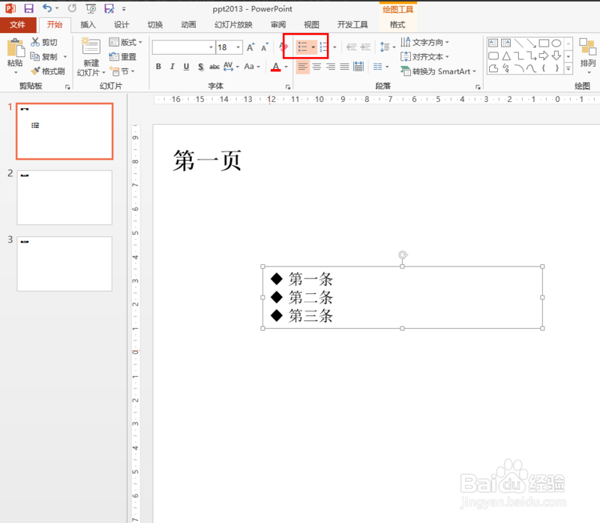
Task: Click the Paste icon
Action: (15, 49)
